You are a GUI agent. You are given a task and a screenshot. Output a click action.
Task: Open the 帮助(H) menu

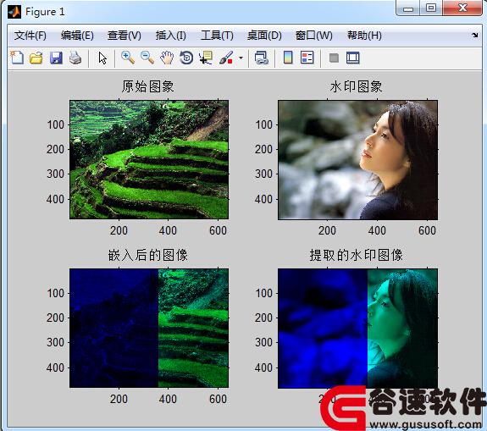pos(364,36)
